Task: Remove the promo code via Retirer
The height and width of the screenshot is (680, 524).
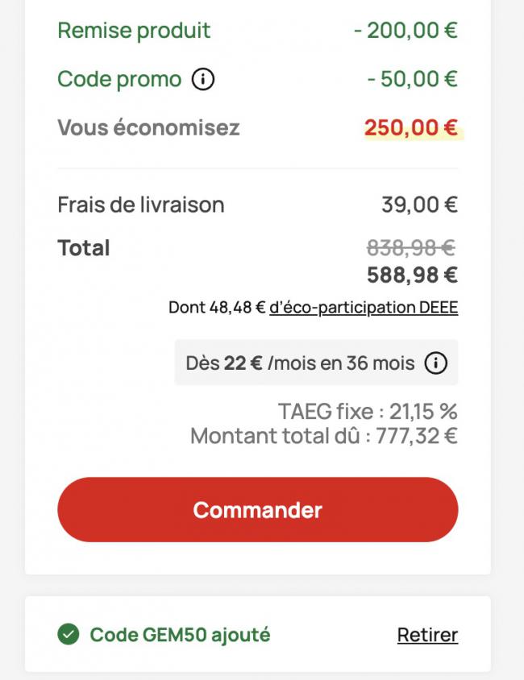Action: (x=428, y=635)
